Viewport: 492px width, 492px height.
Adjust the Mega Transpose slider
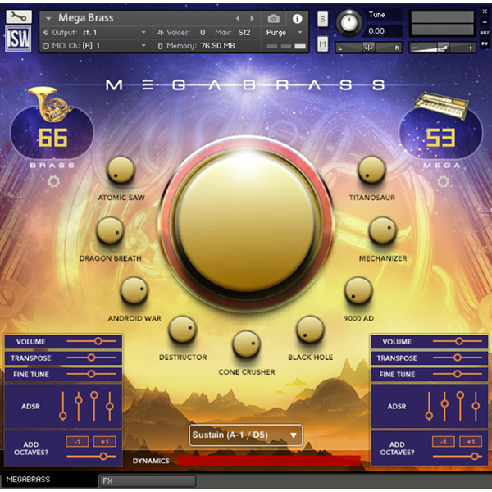tap(458, 358)
